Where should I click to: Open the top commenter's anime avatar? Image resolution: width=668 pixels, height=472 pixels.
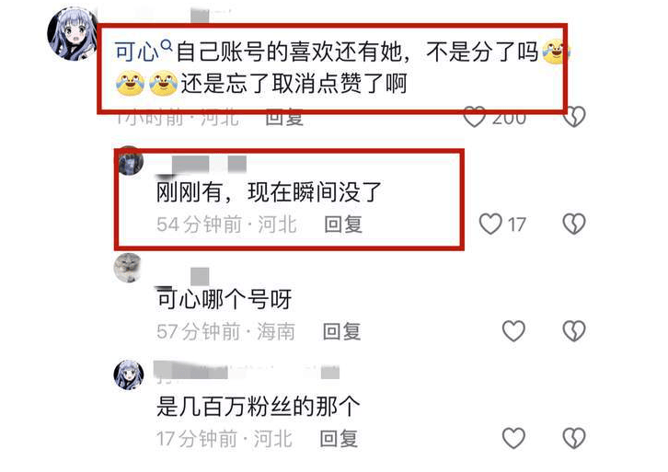pos(72,34)
